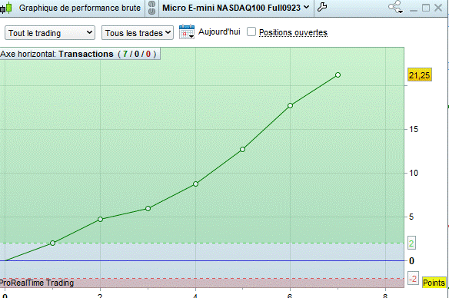Image resolution: width=449 pixels, height=298 pixels.
Task: Select the data point at transaction 3
Action: pyautogui.click(x=148, y=208)
